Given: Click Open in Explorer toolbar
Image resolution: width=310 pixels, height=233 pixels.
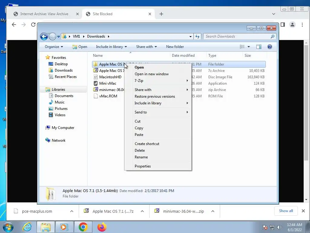Looking at the screenshot, I should [80, 47].
